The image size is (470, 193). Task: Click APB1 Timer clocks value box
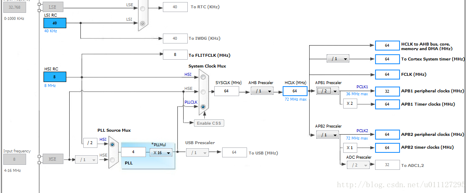click(387, 104)
